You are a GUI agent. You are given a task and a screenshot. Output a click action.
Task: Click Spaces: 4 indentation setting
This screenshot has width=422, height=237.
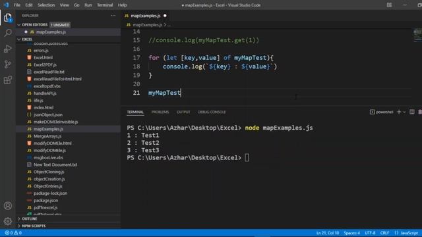[351, 233]
